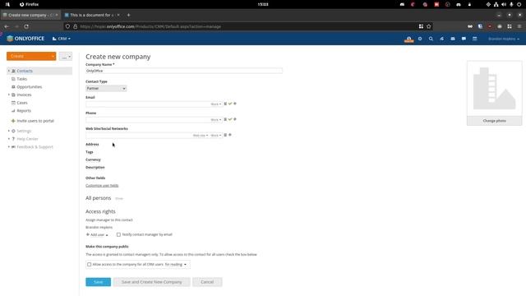Click the green primary checkmark in Email row
This screenshot has height=296, width=526.
[230, 104]
